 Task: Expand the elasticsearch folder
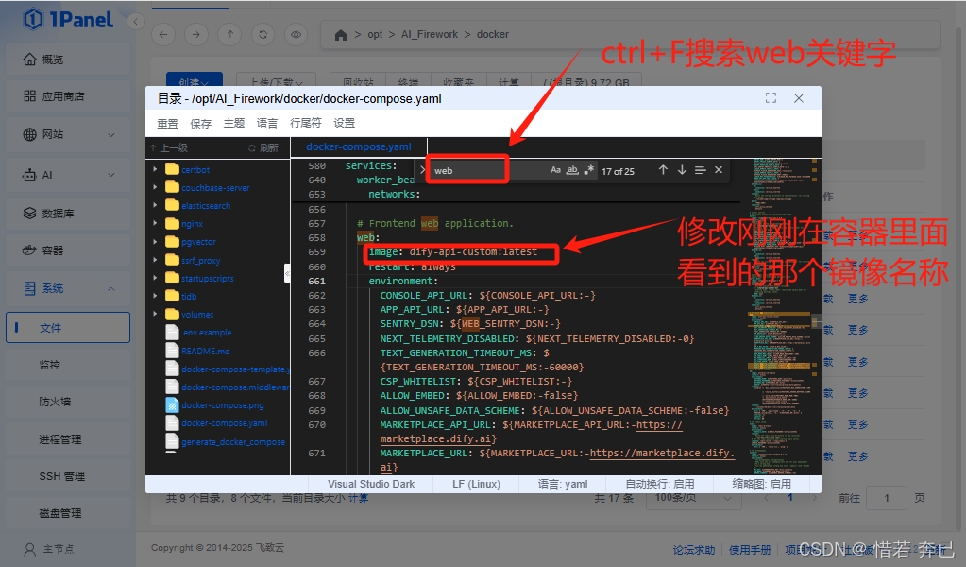(x=155, y=205)
